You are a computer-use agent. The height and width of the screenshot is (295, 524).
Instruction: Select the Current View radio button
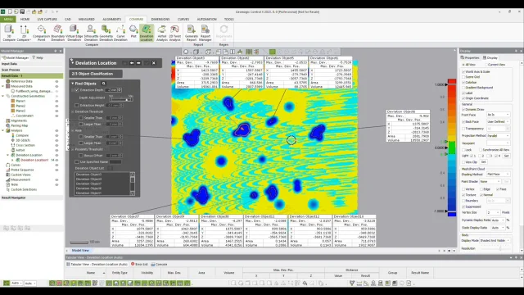point(486,65)
